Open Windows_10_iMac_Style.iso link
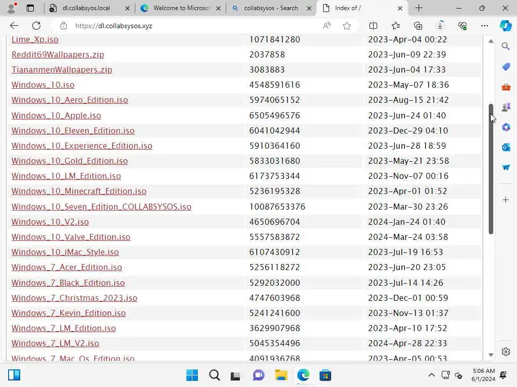The width and height of the screenshot is (517, 387). pos(65,252)
